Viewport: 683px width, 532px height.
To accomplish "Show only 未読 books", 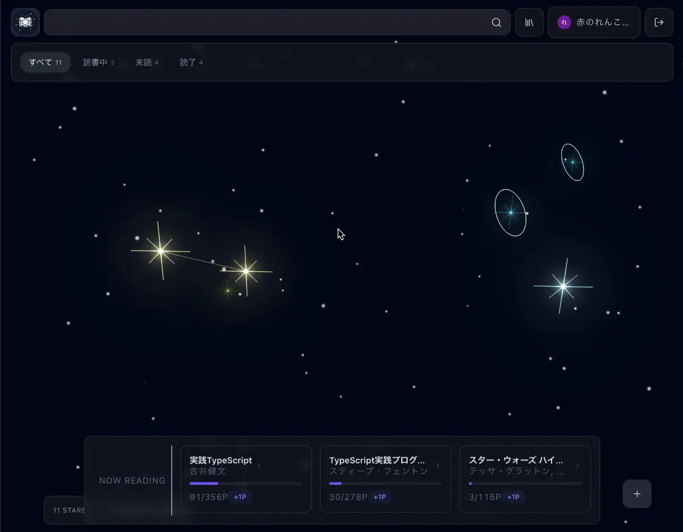I will click(x=147, y=63).
